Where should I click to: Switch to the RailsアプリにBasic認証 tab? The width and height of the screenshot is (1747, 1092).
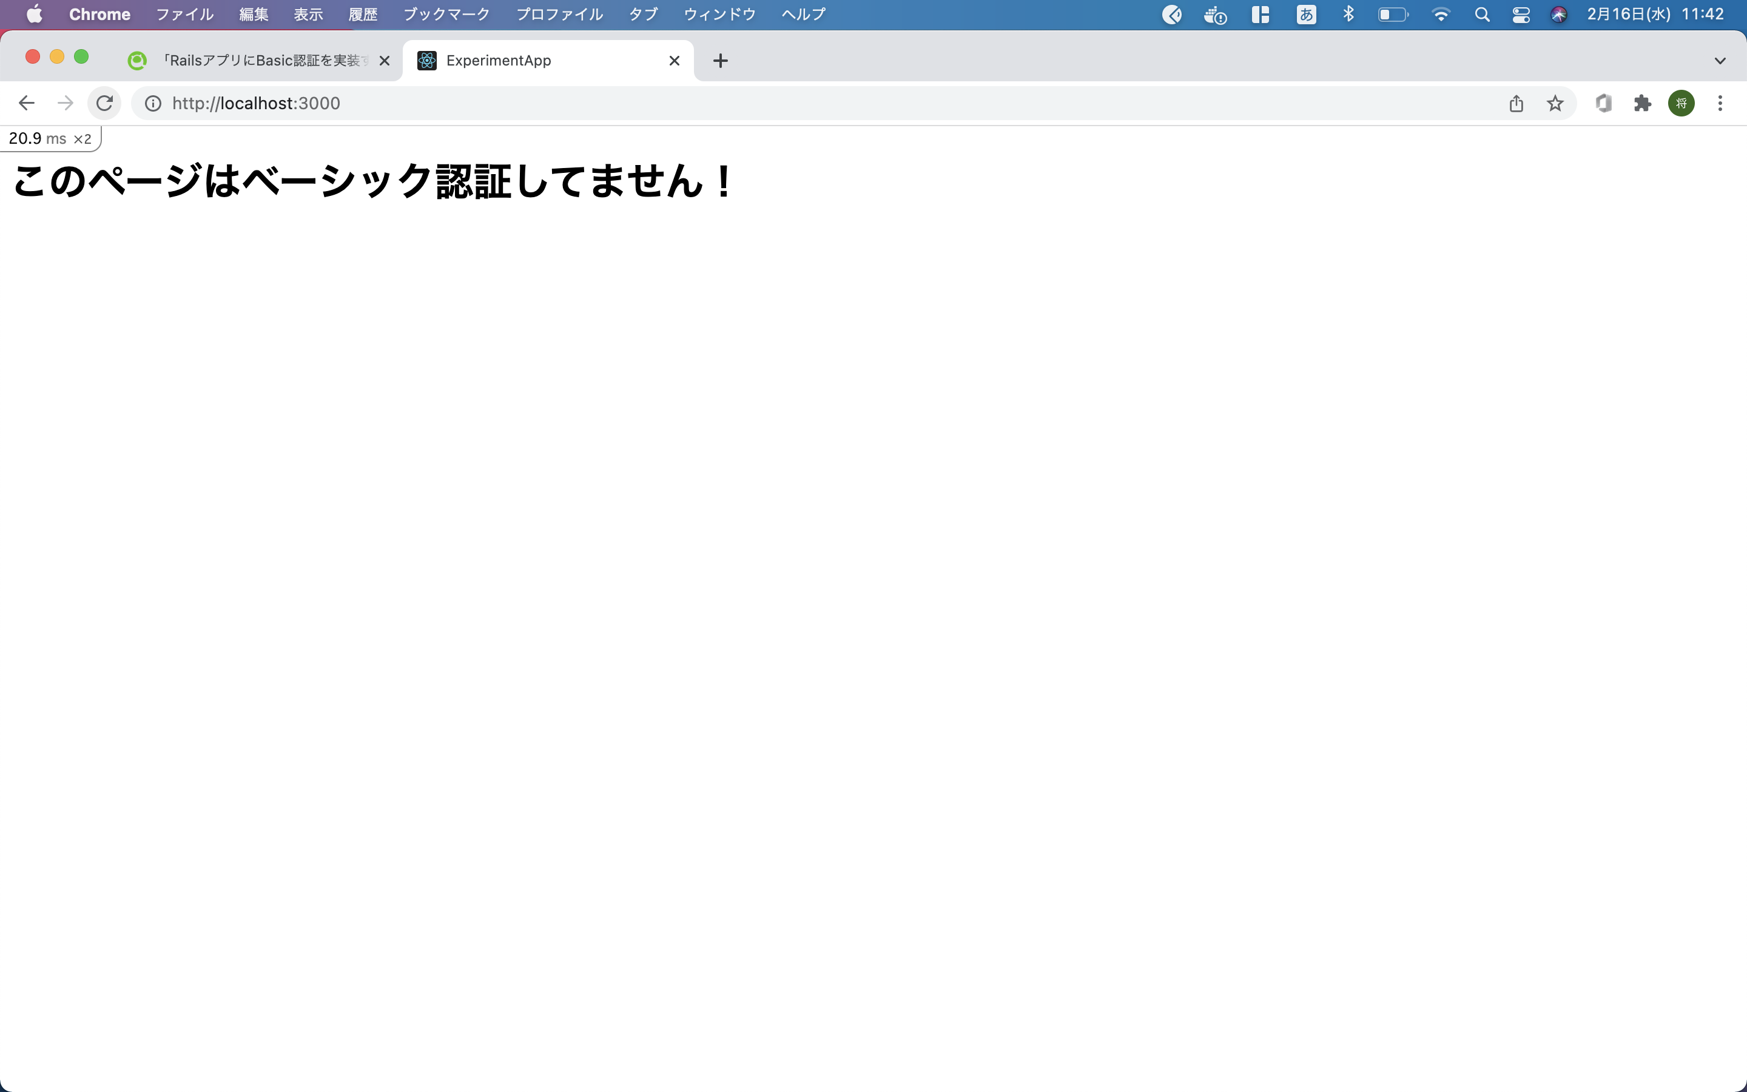[253, 61]
